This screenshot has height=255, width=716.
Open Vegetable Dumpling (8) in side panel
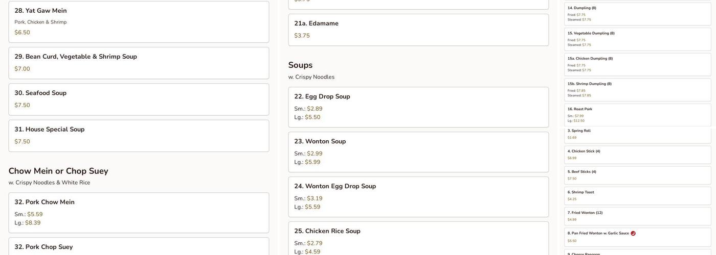(637, 39)
